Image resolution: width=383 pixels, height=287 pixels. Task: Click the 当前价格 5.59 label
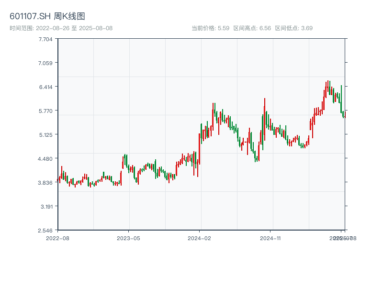click(x=210, y=28)
